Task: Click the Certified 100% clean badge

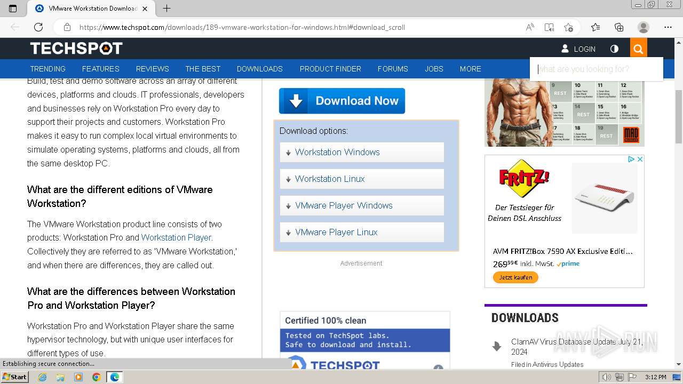Action: (x=365, y=340)
